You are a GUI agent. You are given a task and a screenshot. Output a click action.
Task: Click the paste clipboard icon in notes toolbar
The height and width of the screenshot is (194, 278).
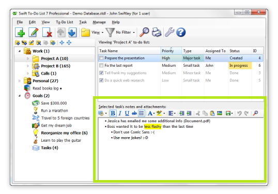[212, 113]
